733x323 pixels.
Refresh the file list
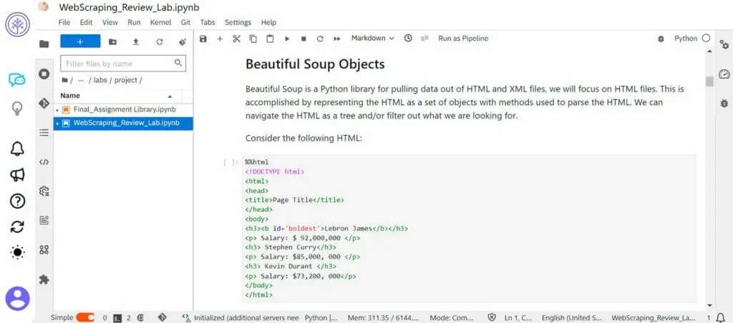click(x=160, y=41)
